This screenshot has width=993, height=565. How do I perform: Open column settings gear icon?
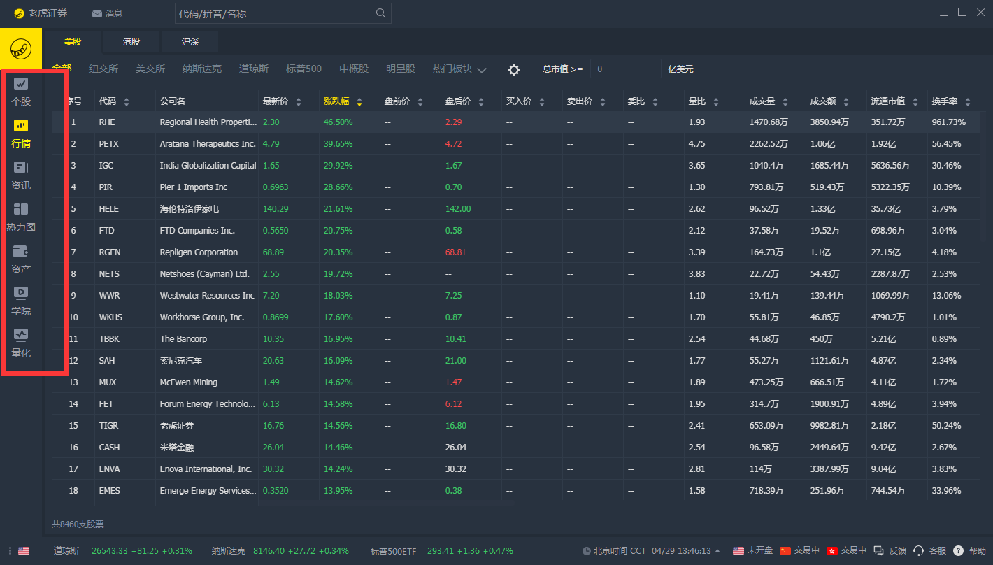[x=514, y=69]
